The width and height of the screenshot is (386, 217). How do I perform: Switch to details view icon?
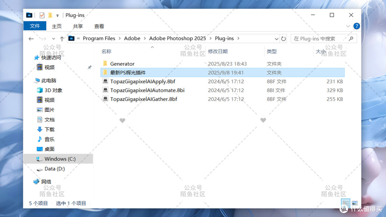[346, 203]
